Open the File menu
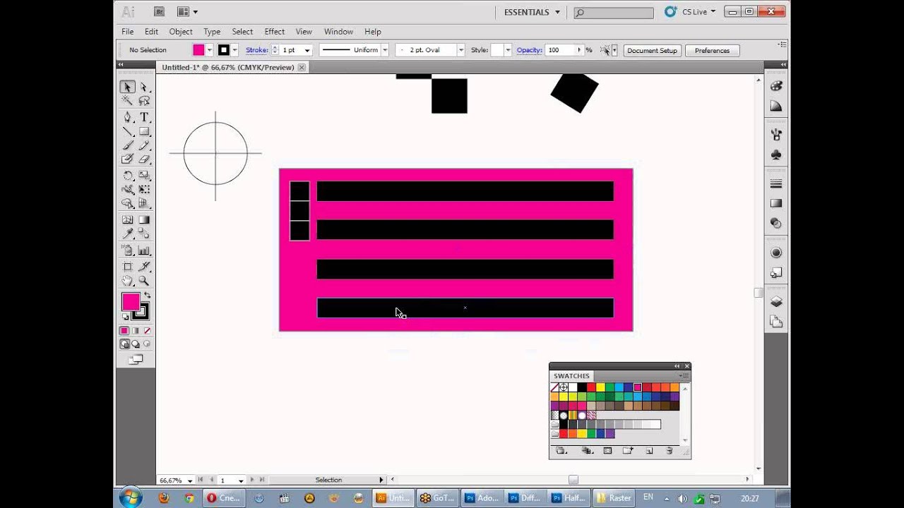The height and width of the screenshot is (508, 904). [127, 32]
